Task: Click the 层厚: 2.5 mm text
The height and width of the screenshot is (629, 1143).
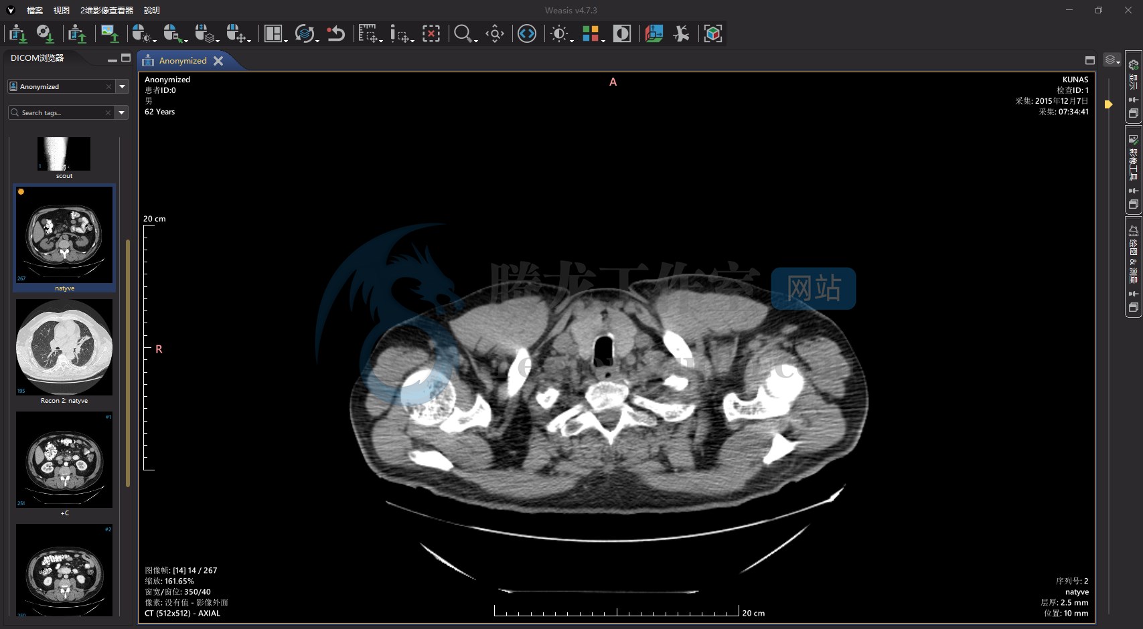Action: click(1065, 602)
